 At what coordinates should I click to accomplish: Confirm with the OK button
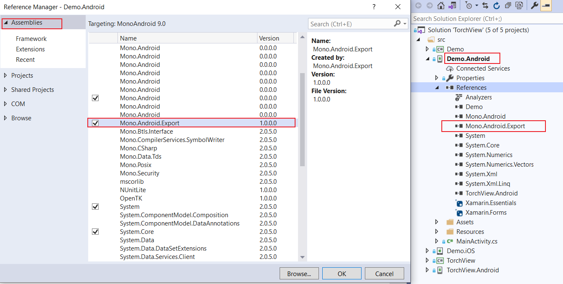tap(342, 274)
